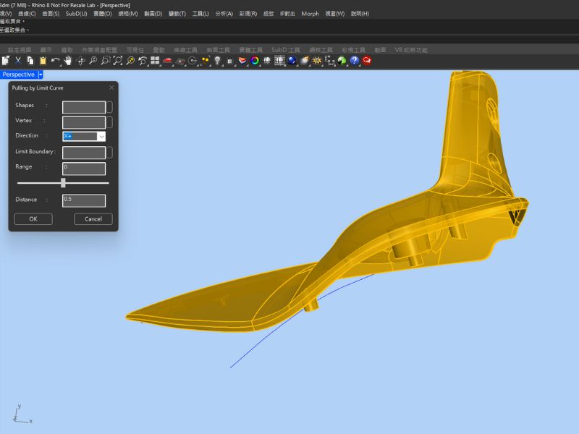Select the Pan hand tool
This screenshot has width=579, height=434.
68,61
